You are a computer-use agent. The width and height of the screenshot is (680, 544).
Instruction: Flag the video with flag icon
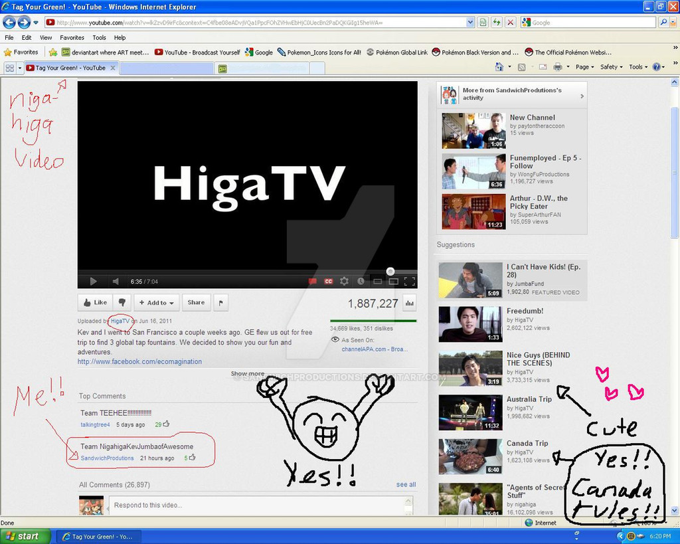tap(220, 302)
